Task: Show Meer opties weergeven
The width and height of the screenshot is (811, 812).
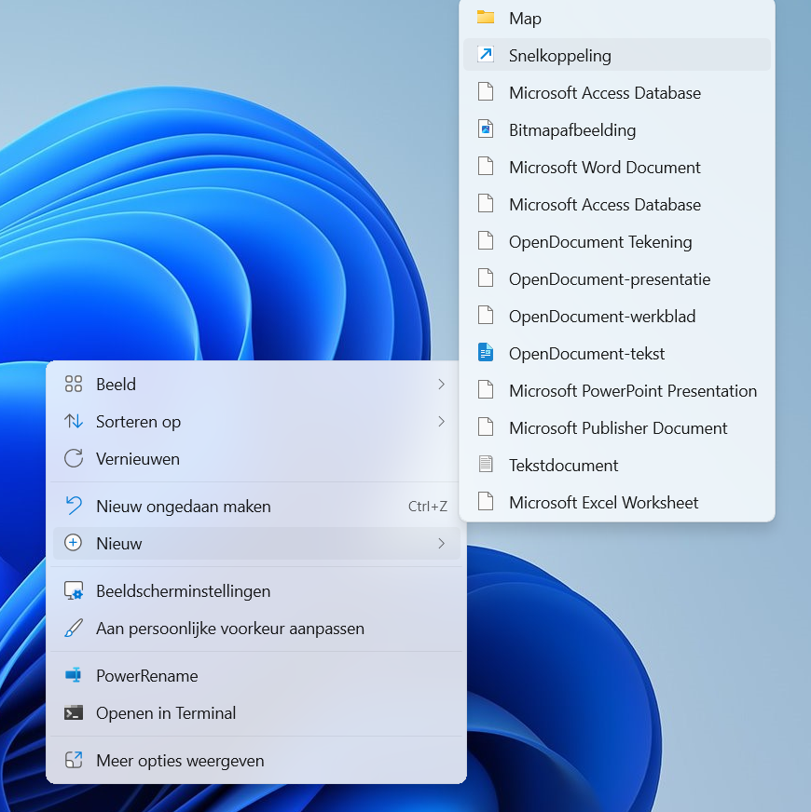Action: pyautogui.click(x=180, y=761)
